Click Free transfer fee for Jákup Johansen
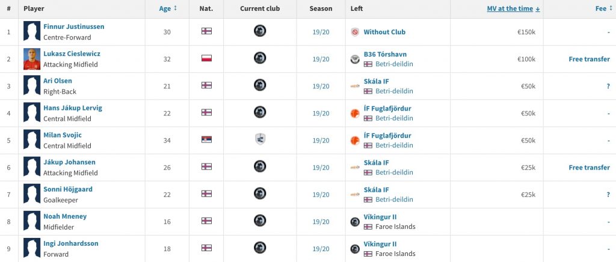Viewport: 616px width, 262px height. click(x=589, y=168)
